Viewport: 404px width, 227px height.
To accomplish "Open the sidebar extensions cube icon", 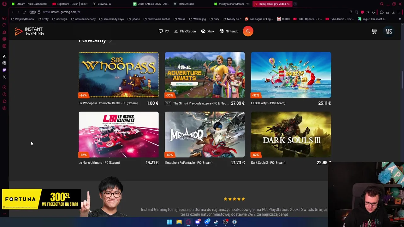I will [x=4, y=101].
